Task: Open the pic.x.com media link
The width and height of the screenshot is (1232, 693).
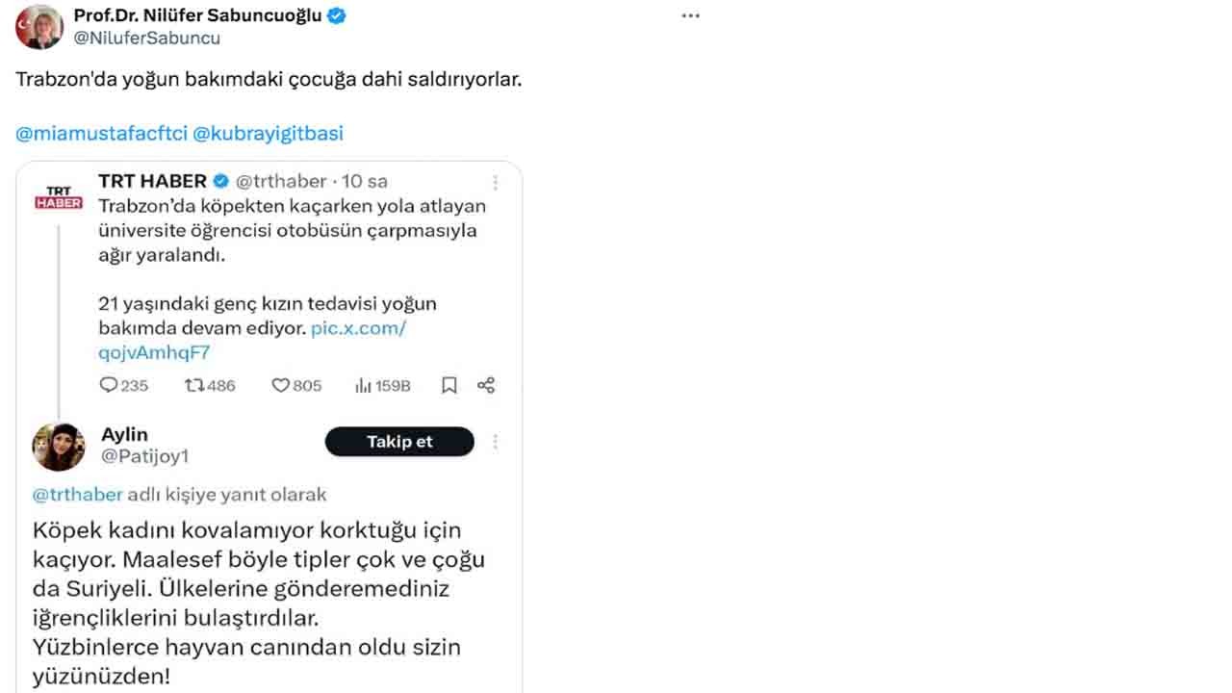Action: [x=358, y=328]
